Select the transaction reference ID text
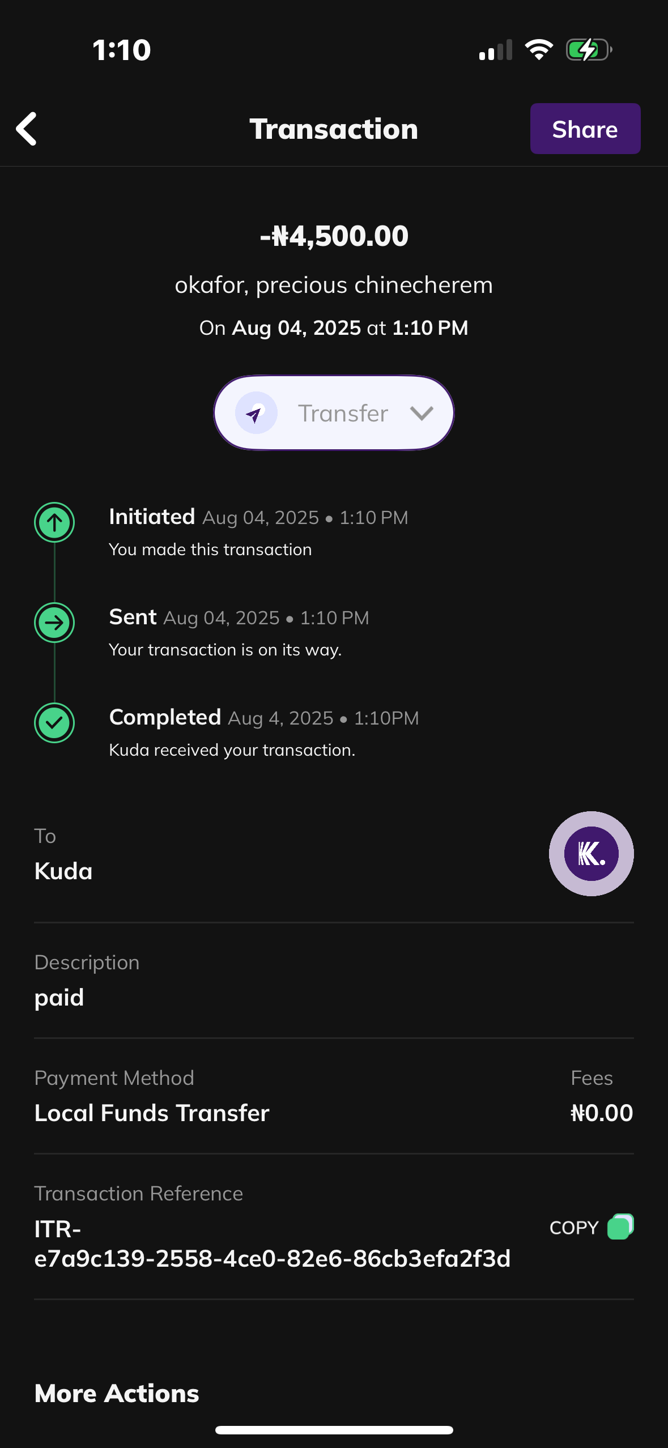Image resolution: width=668 pixels, height=1448 pixels. (272, 1244)
